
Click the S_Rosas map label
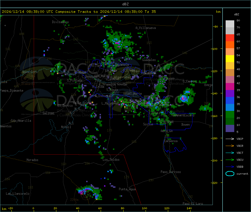coord(112,90)
